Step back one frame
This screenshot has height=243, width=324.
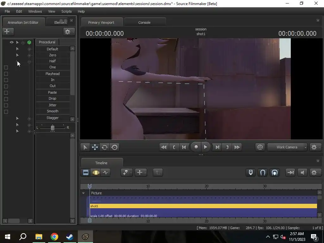pos(184,147)
